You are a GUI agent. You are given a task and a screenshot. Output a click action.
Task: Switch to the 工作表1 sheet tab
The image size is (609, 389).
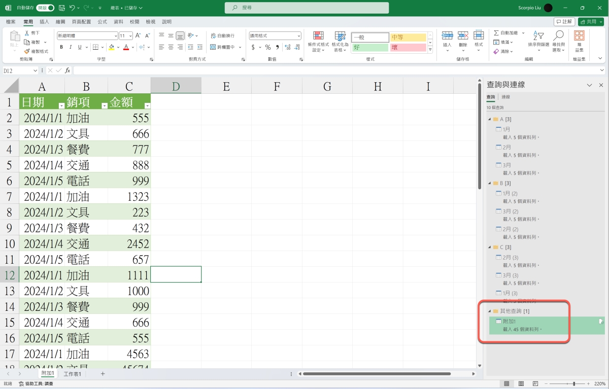tap(72, 374)
